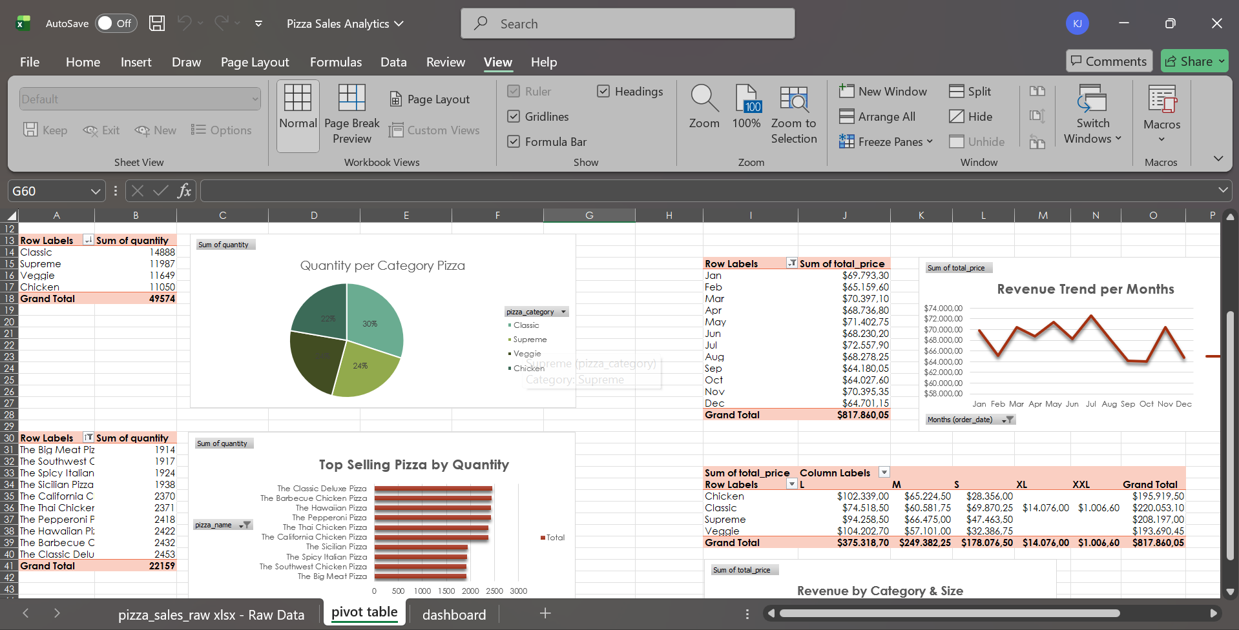Viewport: 1239px width, 630px height.
Task: Hide the current workbook window
Action: (x=972, y=116)
